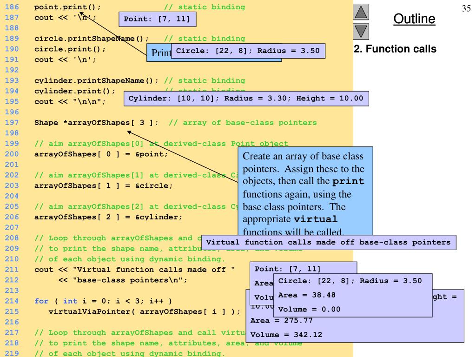The image size is (476, 357).
Task: Click line 210 dynamic binding comment
Action: (x=130, y=259)
